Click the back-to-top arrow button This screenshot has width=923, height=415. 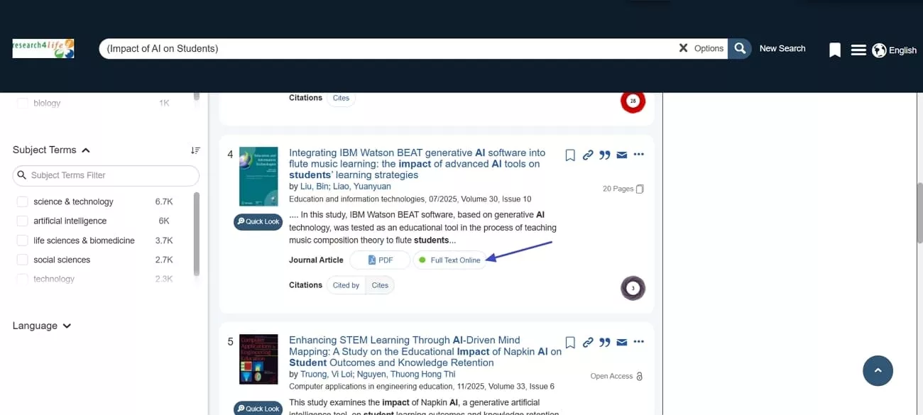878,370
